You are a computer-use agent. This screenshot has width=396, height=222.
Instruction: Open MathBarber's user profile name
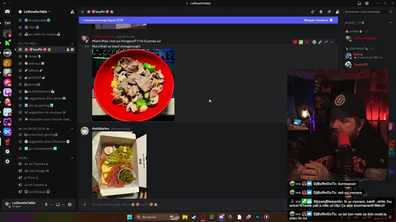tap(101, 129)
